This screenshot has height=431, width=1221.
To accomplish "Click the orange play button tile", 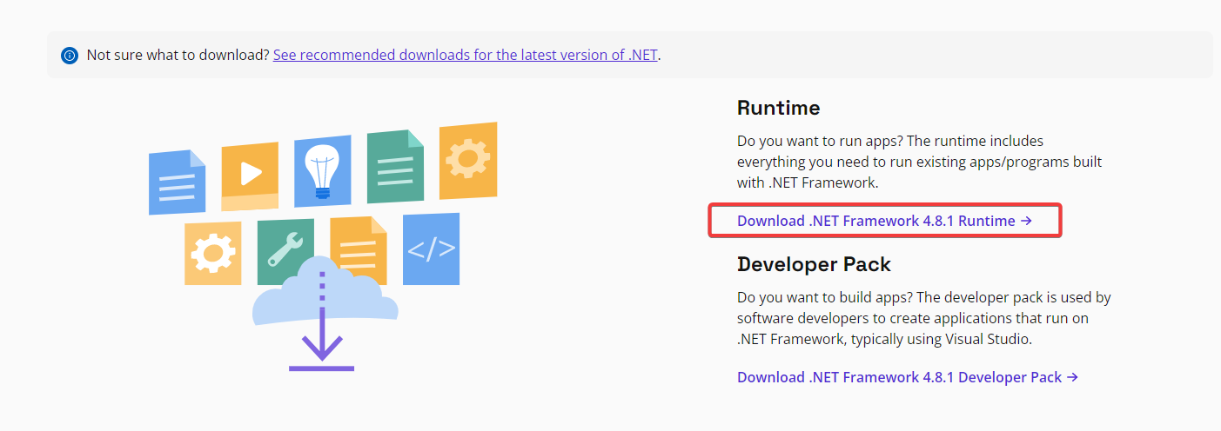I will click(x=249, y=176).
